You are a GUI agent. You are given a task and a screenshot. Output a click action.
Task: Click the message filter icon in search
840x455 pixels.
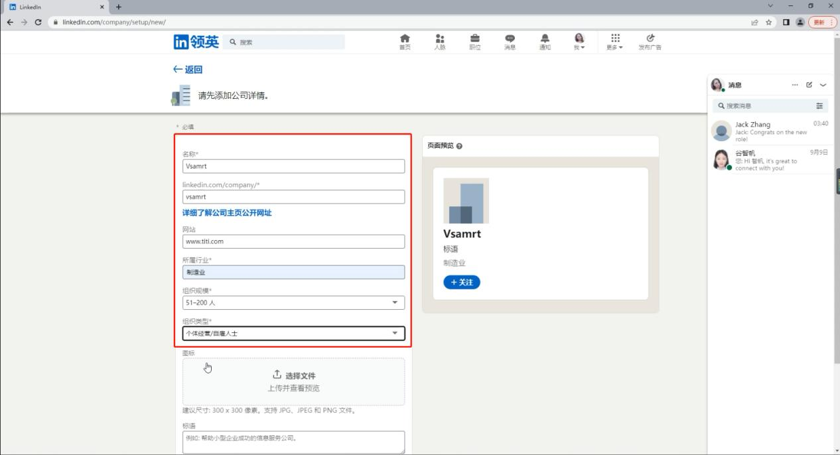(819, 105)
